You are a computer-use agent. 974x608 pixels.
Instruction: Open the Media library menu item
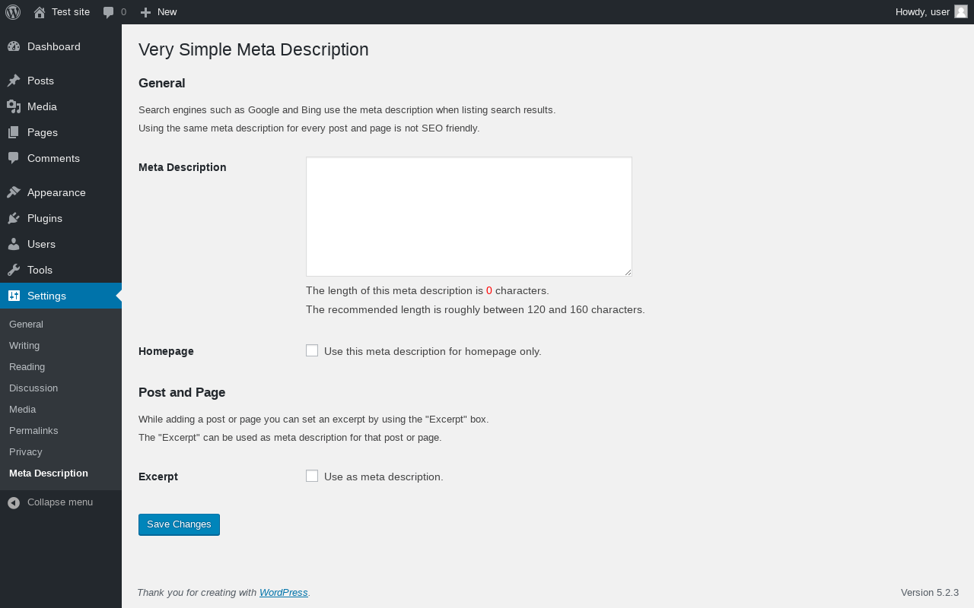coord(42,106)
